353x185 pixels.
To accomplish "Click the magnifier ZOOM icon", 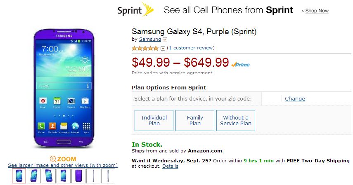I will 53,159.
